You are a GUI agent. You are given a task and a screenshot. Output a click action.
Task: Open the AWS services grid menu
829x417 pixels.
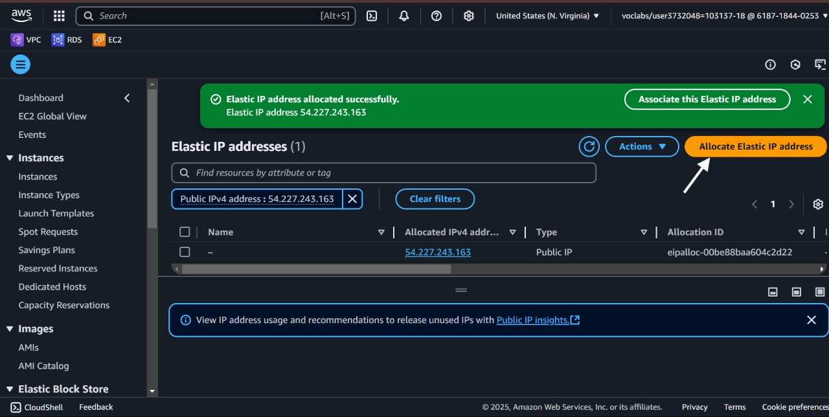[x=59, y=16]
